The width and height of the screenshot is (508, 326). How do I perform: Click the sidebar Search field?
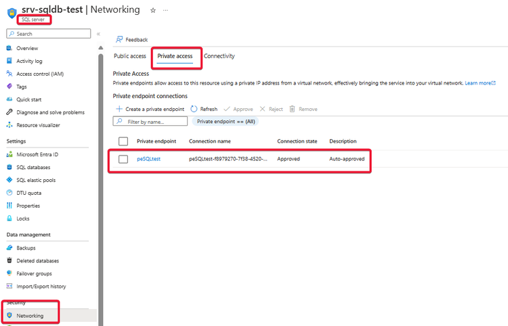49,34
